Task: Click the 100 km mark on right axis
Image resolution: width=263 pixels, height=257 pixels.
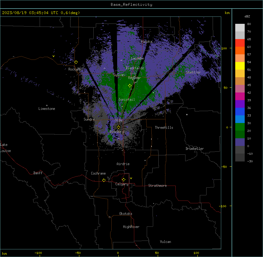Action: [224, 48]
